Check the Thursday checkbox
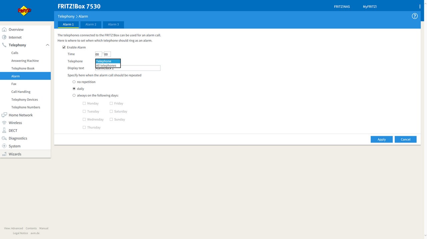 [x=84, y=128]
